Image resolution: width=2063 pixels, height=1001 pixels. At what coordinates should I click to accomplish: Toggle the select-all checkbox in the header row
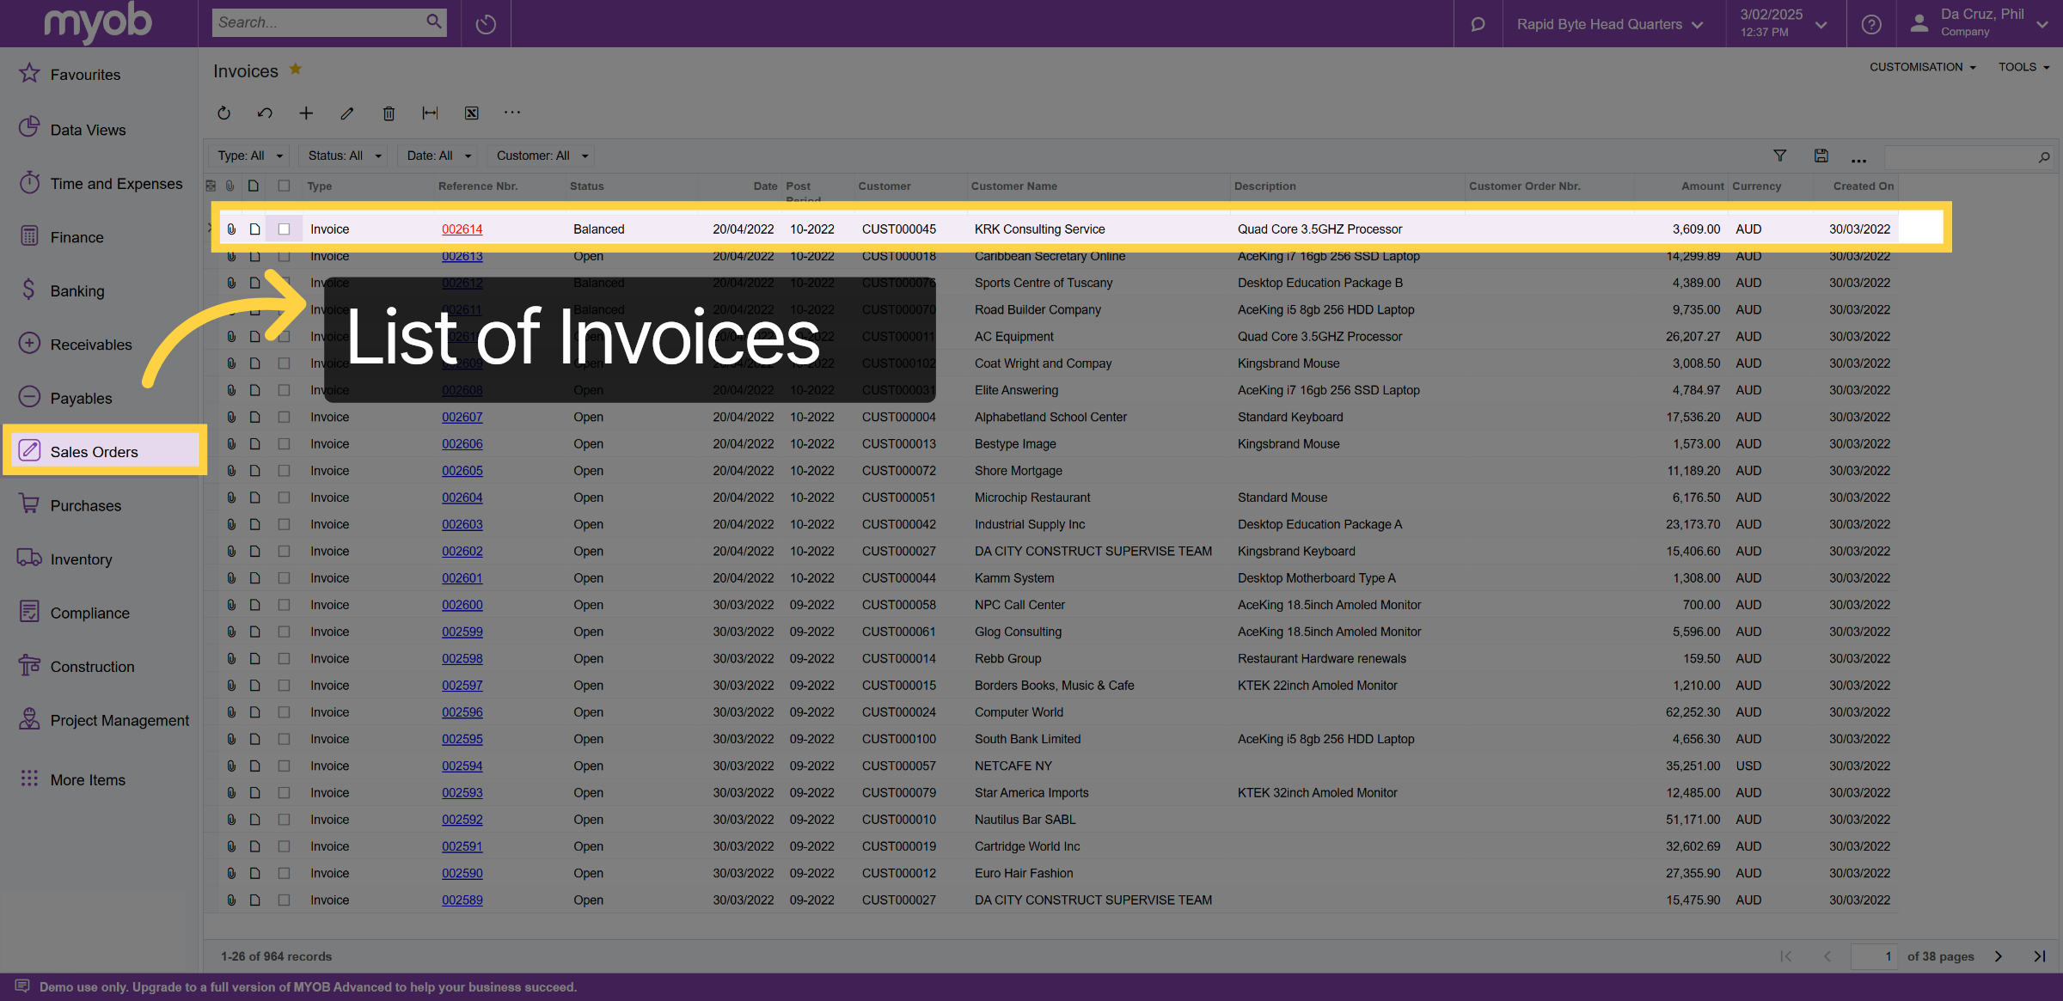(284, 186)
